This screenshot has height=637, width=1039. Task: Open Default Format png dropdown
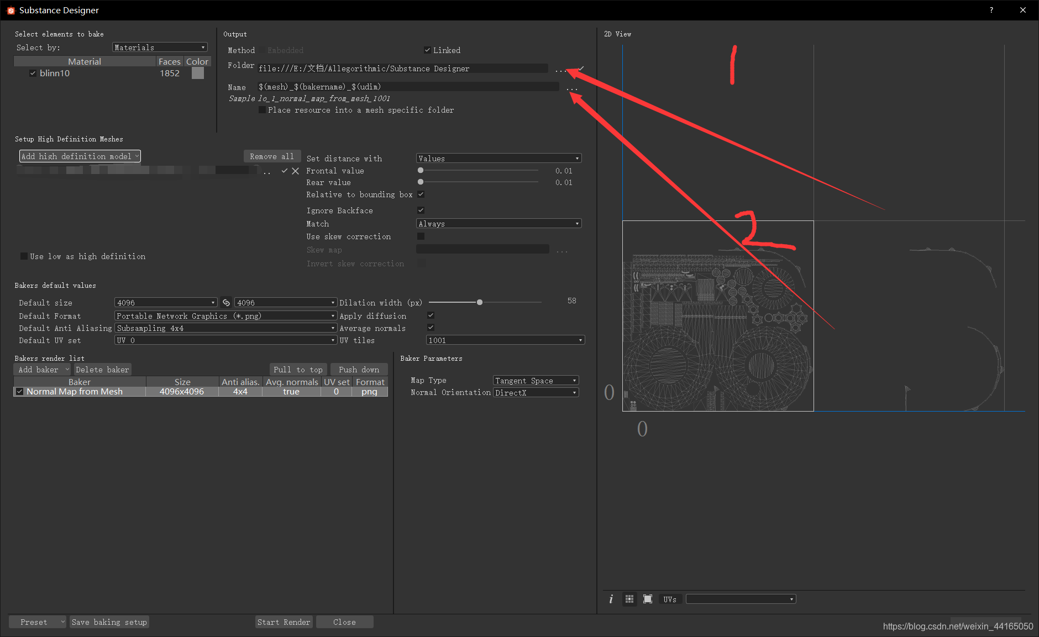pyautogui.click(x=225, y=316)
